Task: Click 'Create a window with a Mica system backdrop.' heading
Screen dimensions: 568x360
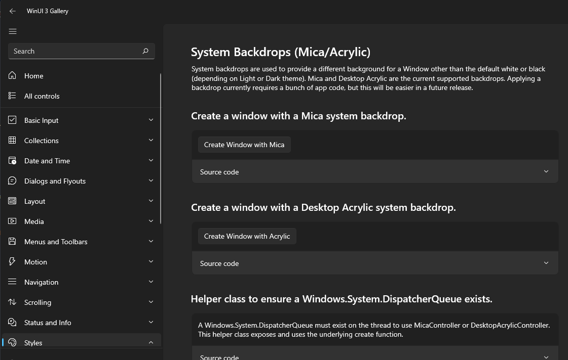Action: coord(298,116)
